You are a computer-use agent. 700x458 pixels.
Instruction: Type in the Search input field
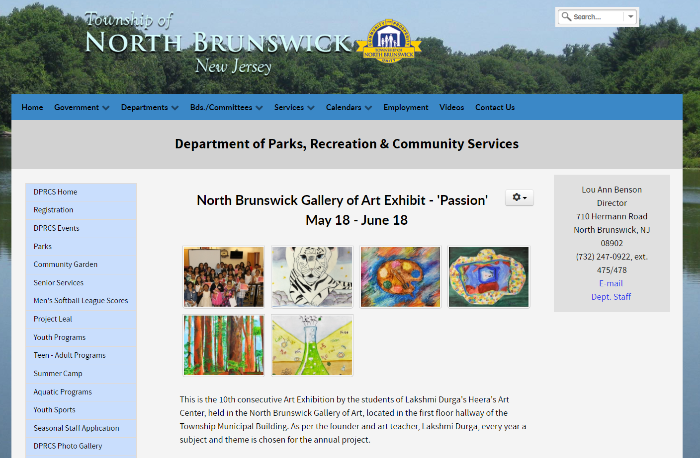[597, 17]
